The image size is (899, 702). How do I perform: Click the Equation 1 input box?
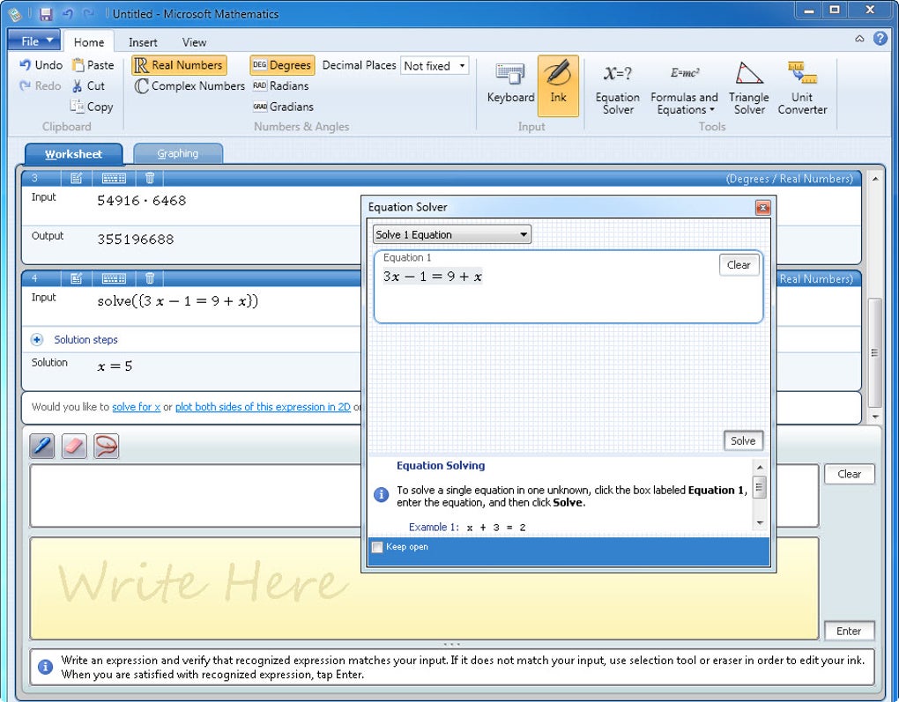[568, 286]
